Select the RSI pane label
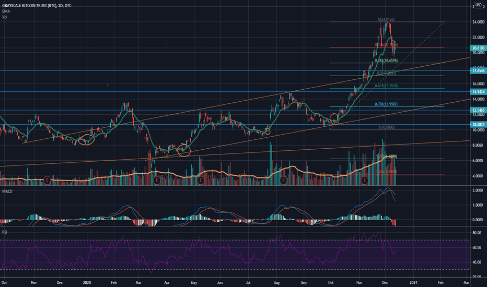487x287 pixels. click(5, 232)
